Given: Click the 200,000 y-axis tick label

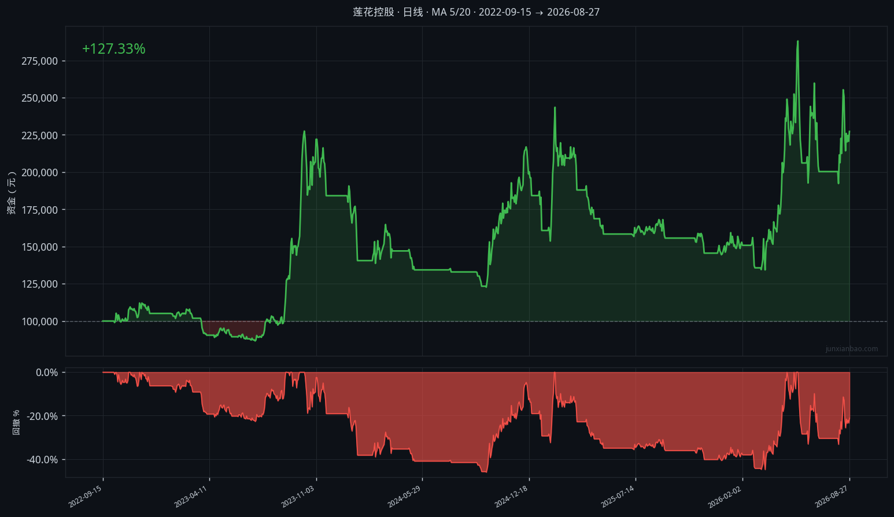Looking at the screenshot, I should click(x=40, y=173).
